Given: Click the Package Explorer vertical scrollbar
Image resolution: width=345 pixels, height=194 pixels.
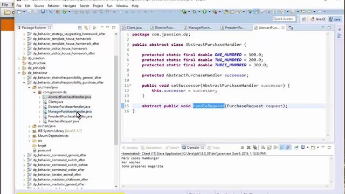Looking at the screenshot, I should 116,100.
